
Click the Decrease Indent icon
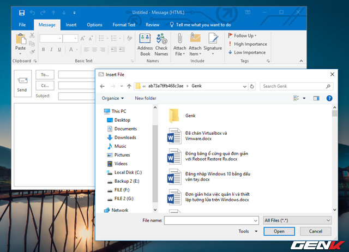pos(114,50)
